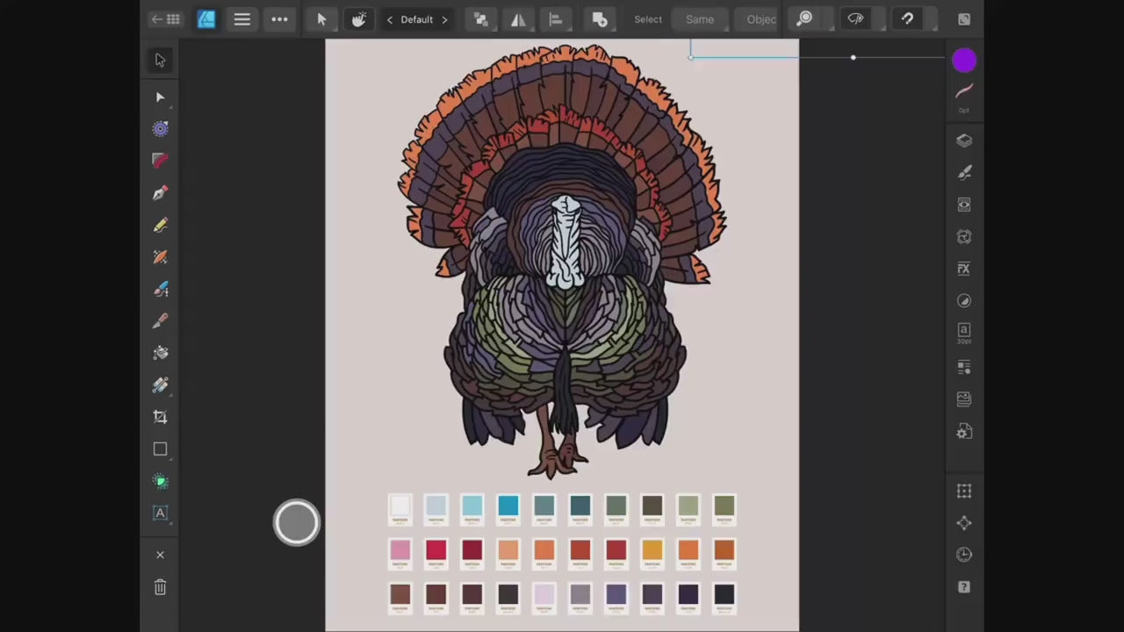Choose the Crop tool
Image resolution: width=1124 pixels, height=632 pixels.
coord(160,416)
